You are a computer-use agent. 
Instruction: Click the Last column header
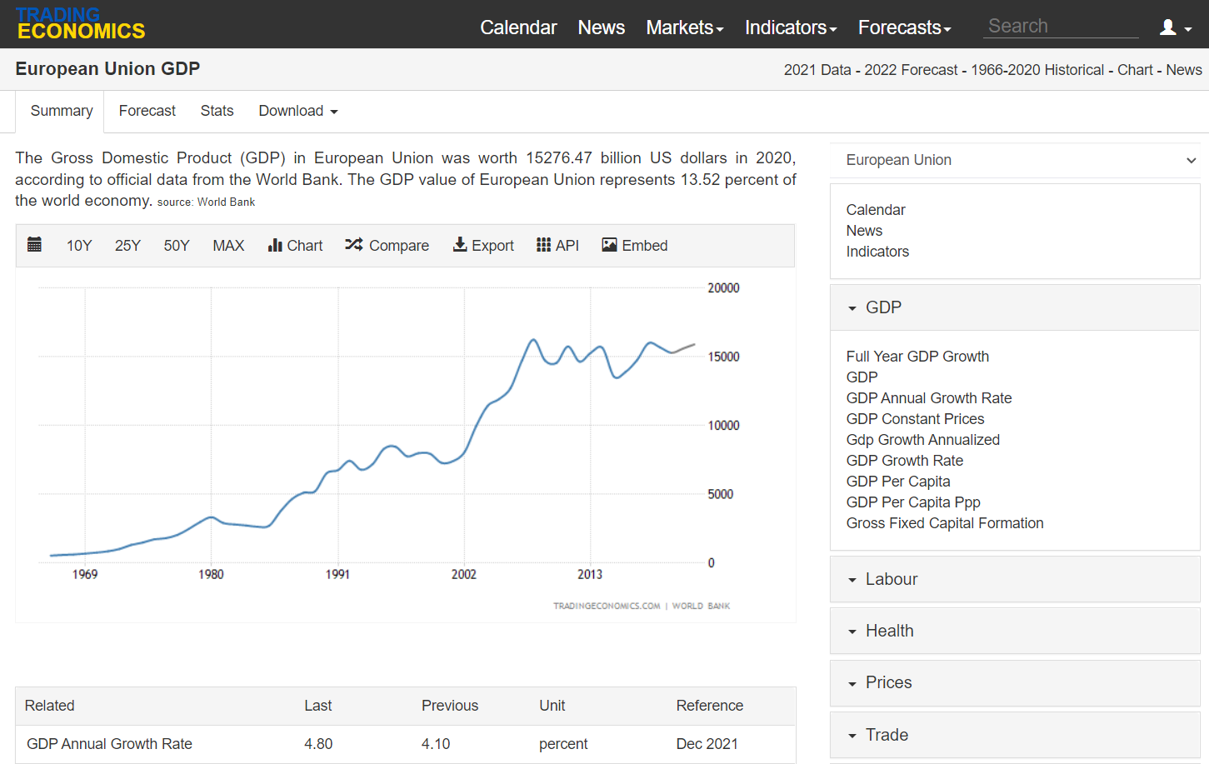tap(317, 706)
